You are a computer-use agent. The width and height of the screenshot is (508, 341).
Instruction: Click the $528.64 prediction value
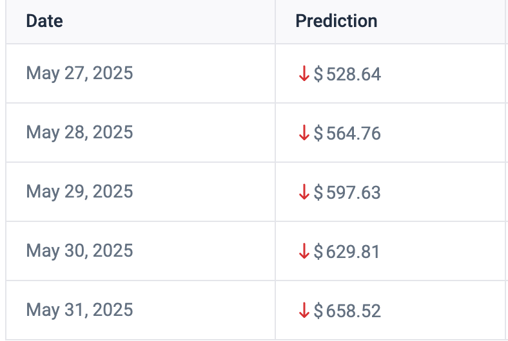point(347,74)
